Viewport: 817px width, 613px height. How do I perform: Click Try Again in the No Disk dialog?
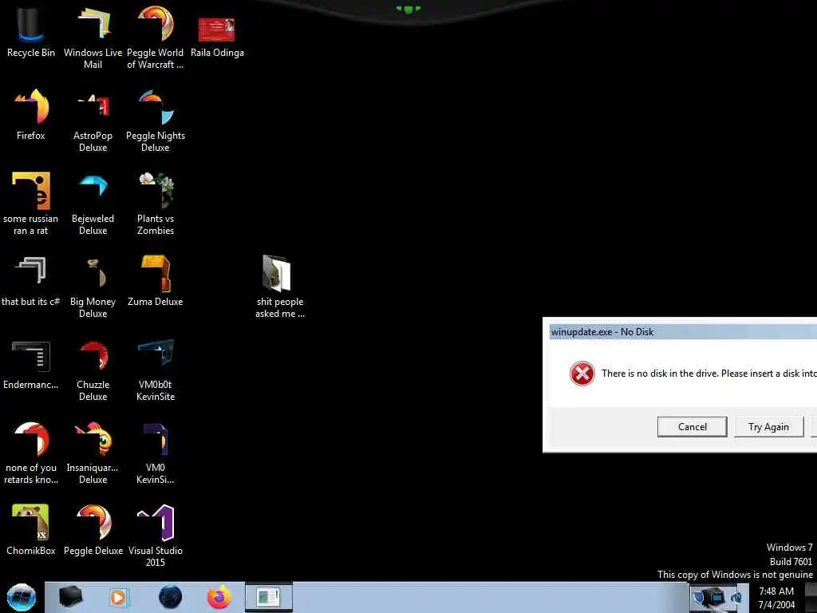pyautogui.click(x=768, y=427)
